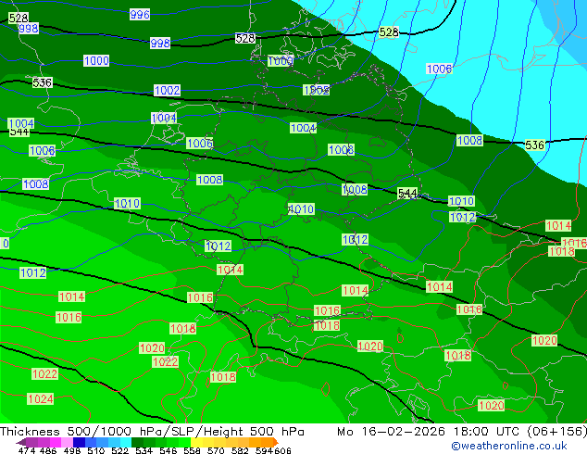The image size is (587, 454).
Task: Click the darkest green swatch above 534 in the legend
Action: coord(137,442)
